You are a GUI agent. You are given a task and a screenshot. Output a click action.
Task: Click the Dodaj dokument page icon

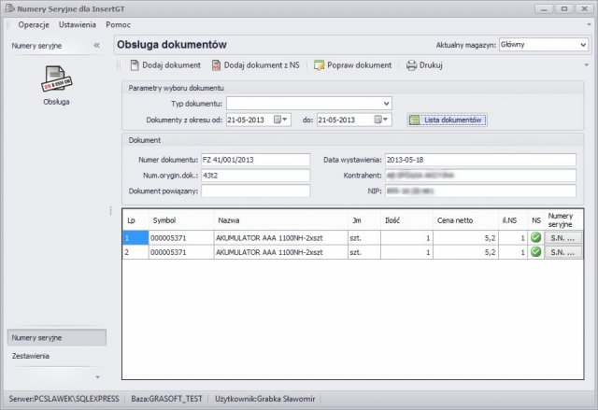pos(135,65)
